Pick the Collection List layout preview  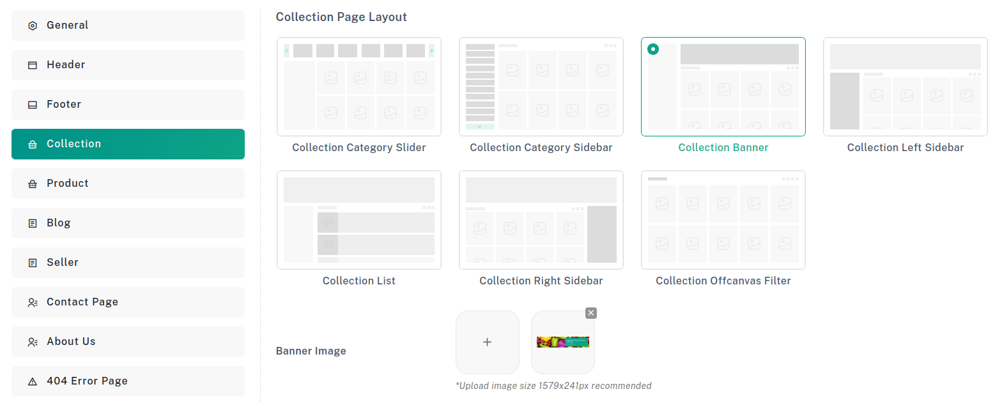(358, 220)
